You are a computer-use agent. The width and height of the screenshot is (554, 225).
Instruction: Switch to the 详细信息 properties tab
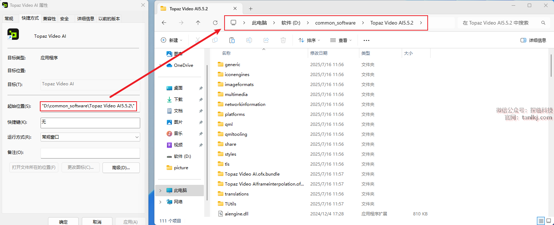click(x=85, y=18)
